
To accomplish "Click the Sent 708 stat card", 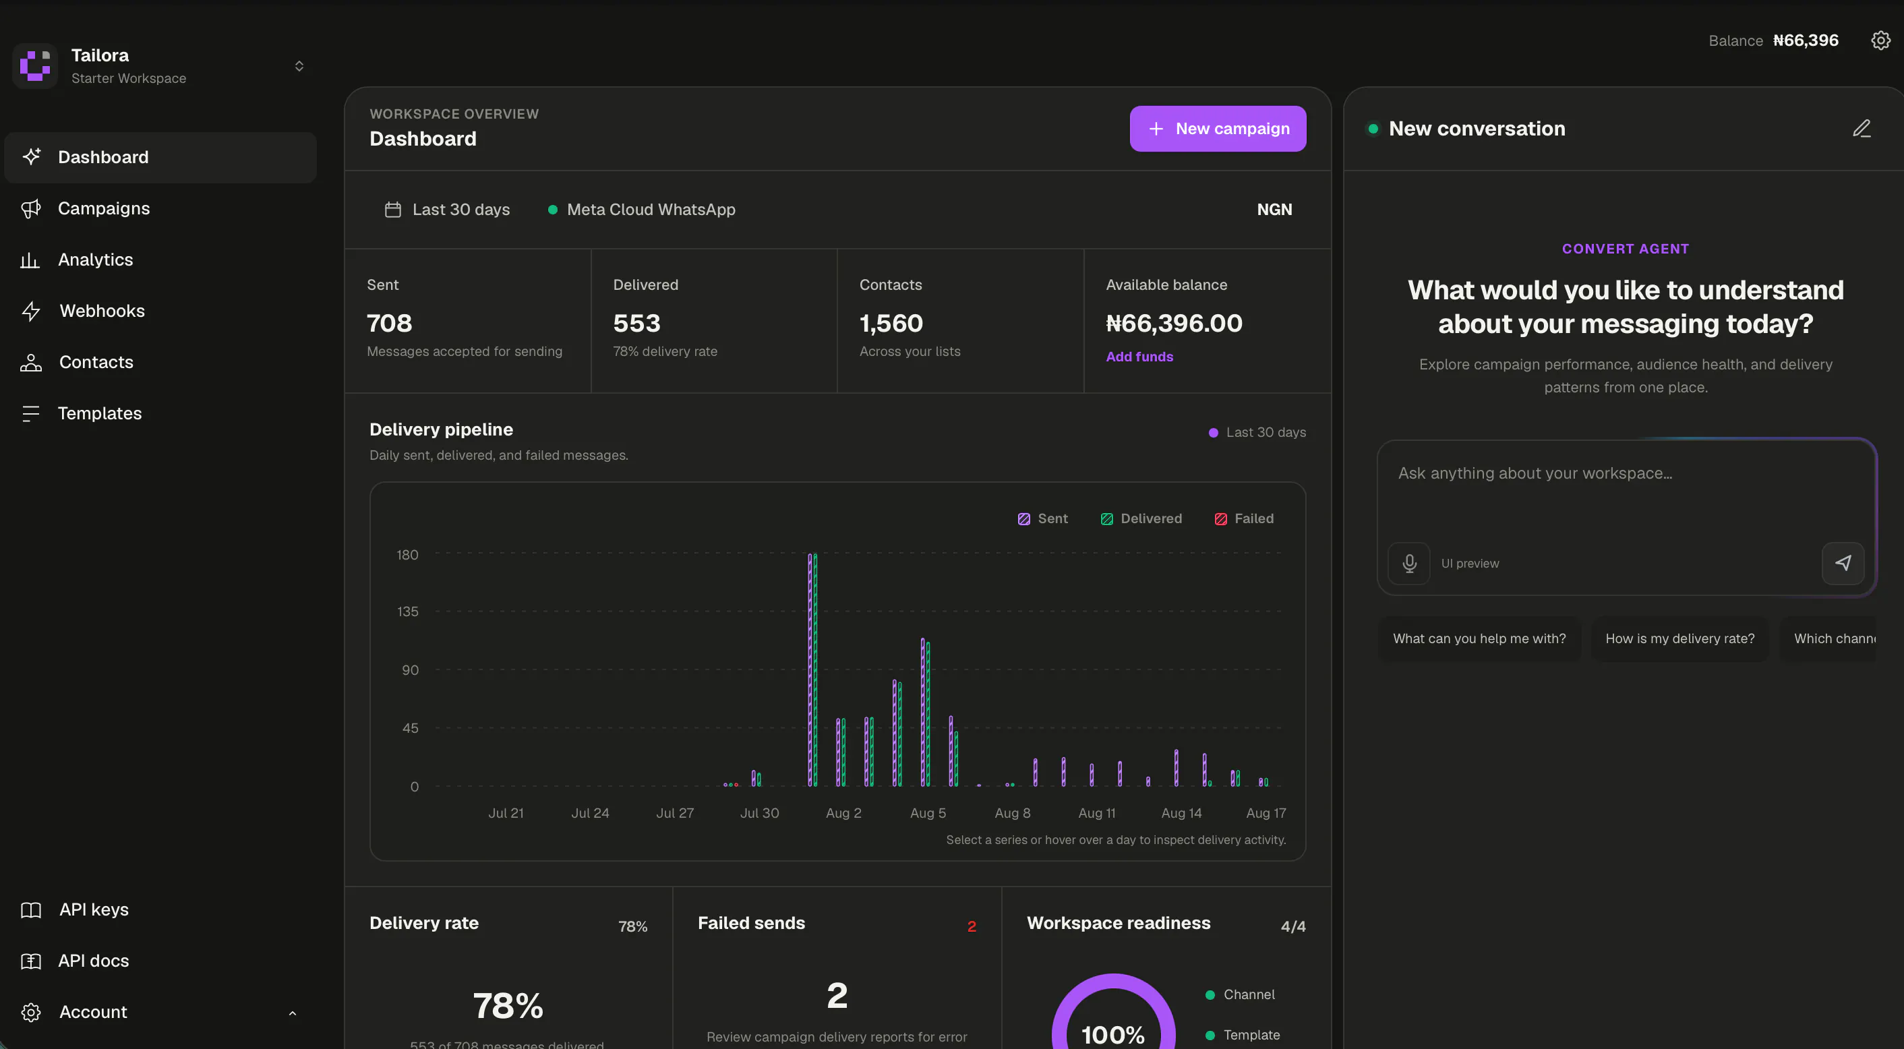I will coord(468,321).
